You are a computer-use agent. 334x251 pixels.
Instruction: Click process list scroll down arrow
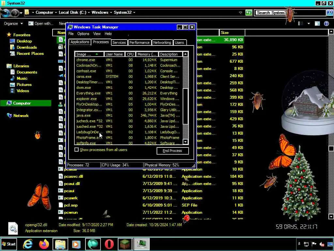click(186, 142)
